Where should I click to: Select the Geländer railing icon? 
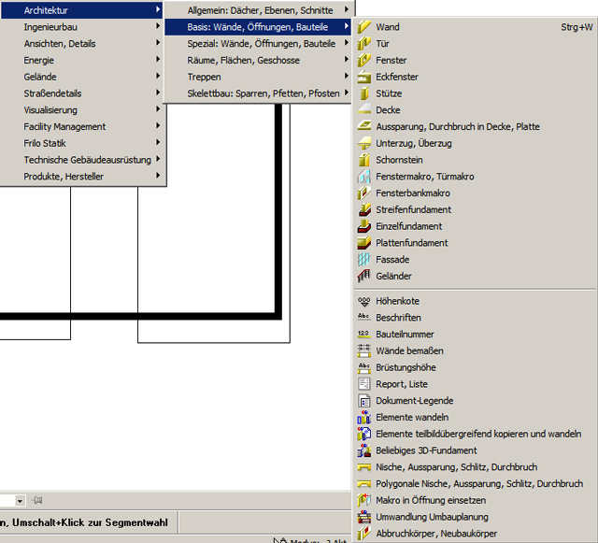click(x=364, y=277)
